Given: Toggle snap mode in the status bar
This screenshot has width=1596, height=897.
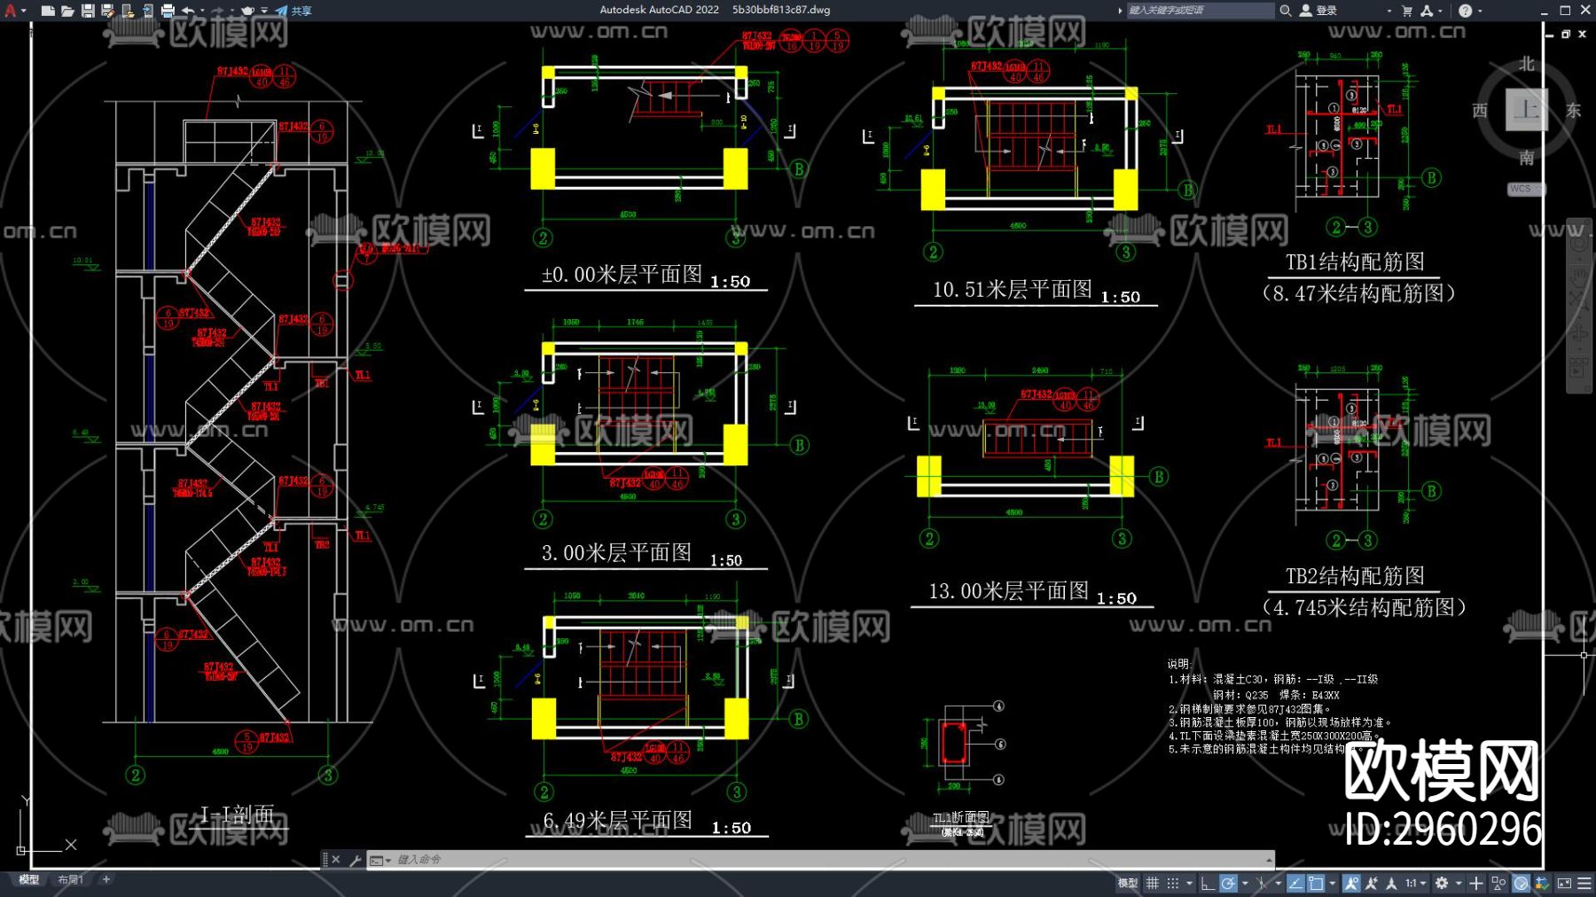Looking at the screenshot, I should click(1172, 883).
